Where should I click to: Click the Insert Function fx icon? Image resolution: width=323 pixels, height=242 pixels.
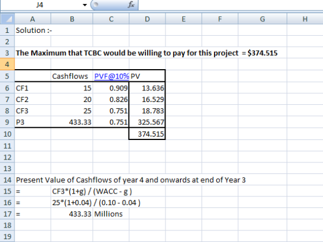[131, 5]
